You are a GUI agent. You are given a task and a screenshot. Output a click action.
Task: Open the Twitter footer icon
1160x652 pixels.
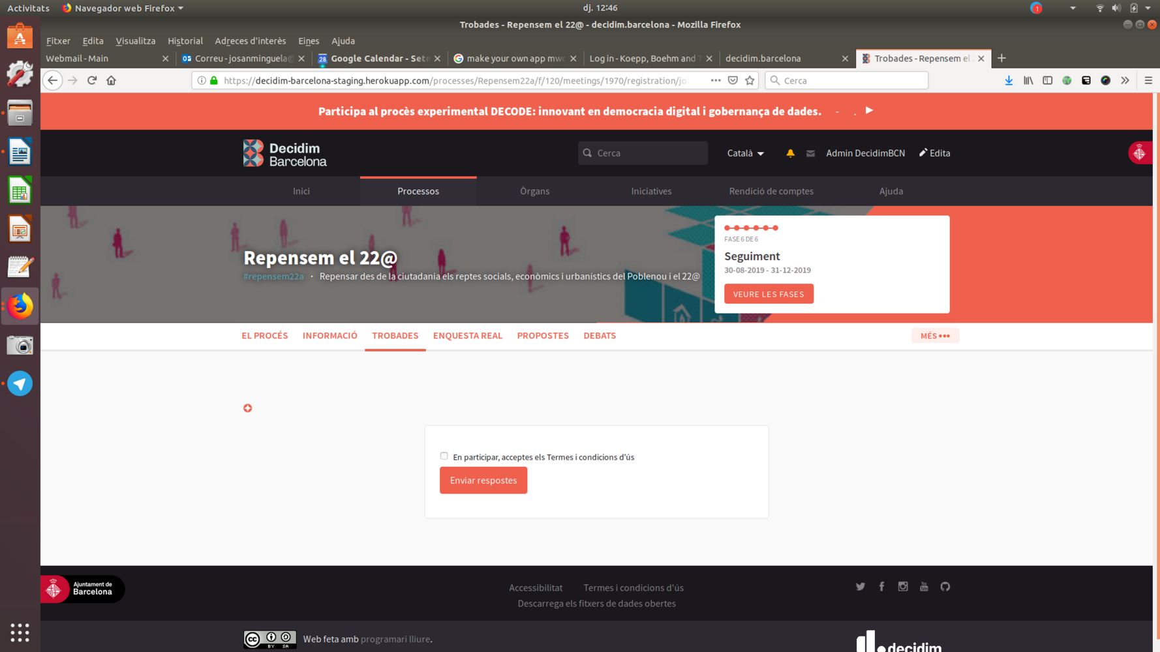pos(861,587)
